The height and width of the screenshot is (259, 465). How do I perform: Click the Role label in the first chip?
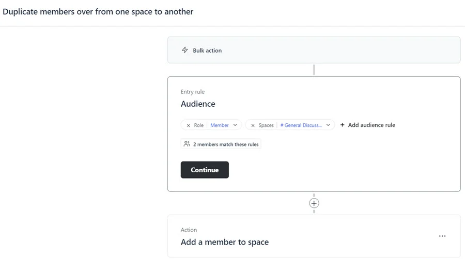pos(198,125)
